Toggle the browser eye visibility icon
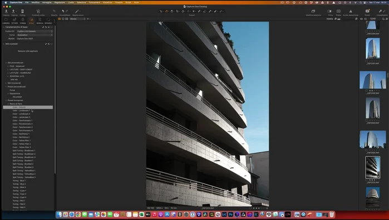The image size is (389, 220). tap(362, 19)
